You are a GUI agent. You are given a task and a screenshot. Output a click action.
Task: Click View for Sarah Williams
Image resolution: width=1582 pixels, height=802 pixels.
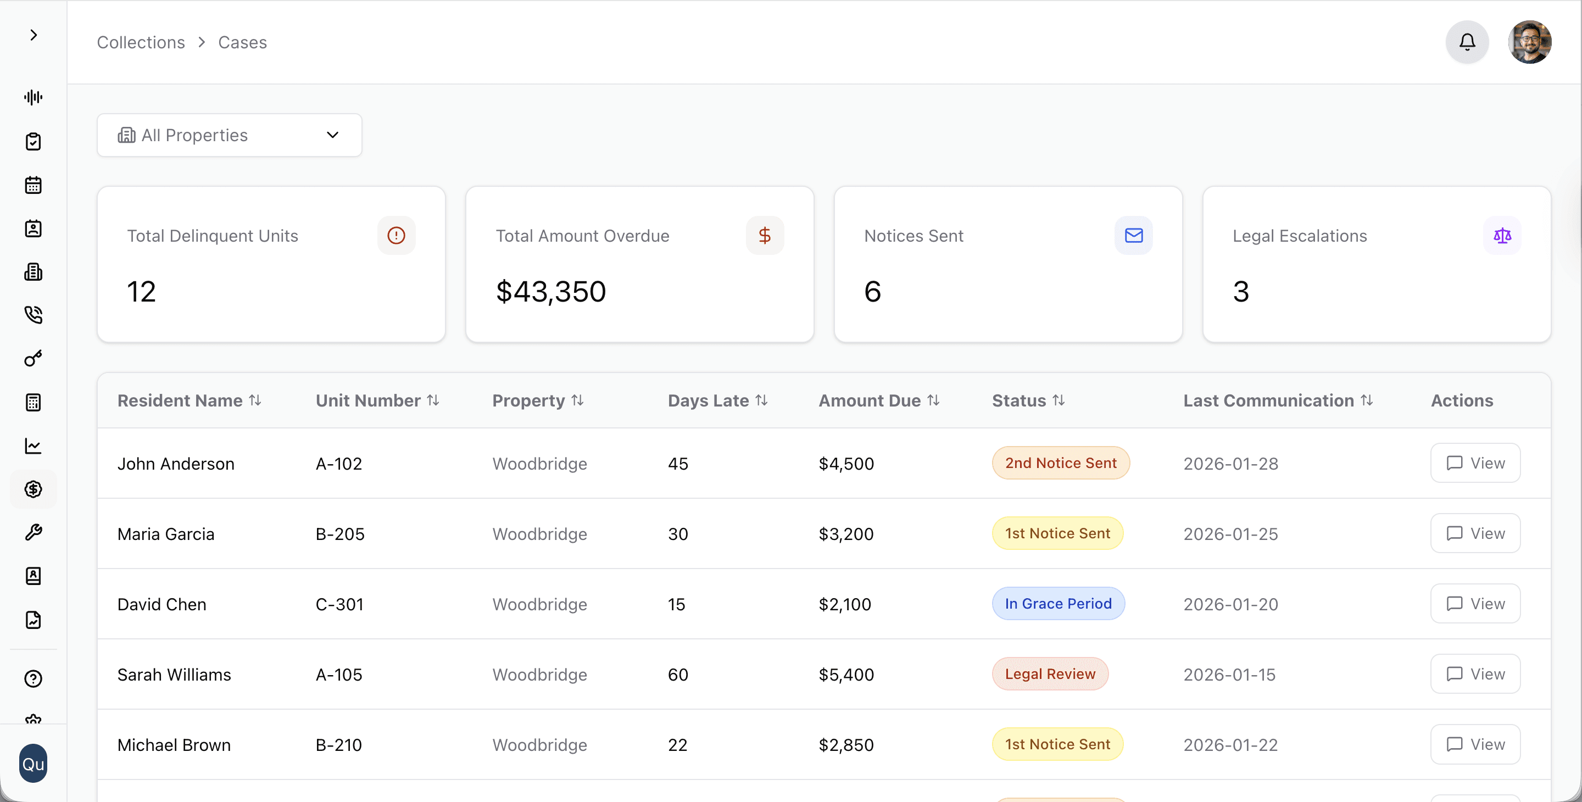click(1474, 673)
